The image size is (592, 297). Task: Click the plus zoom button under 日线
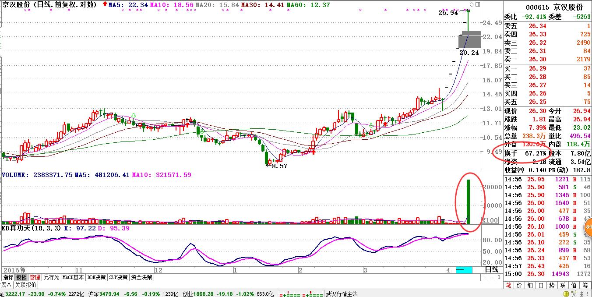point(484,277)
